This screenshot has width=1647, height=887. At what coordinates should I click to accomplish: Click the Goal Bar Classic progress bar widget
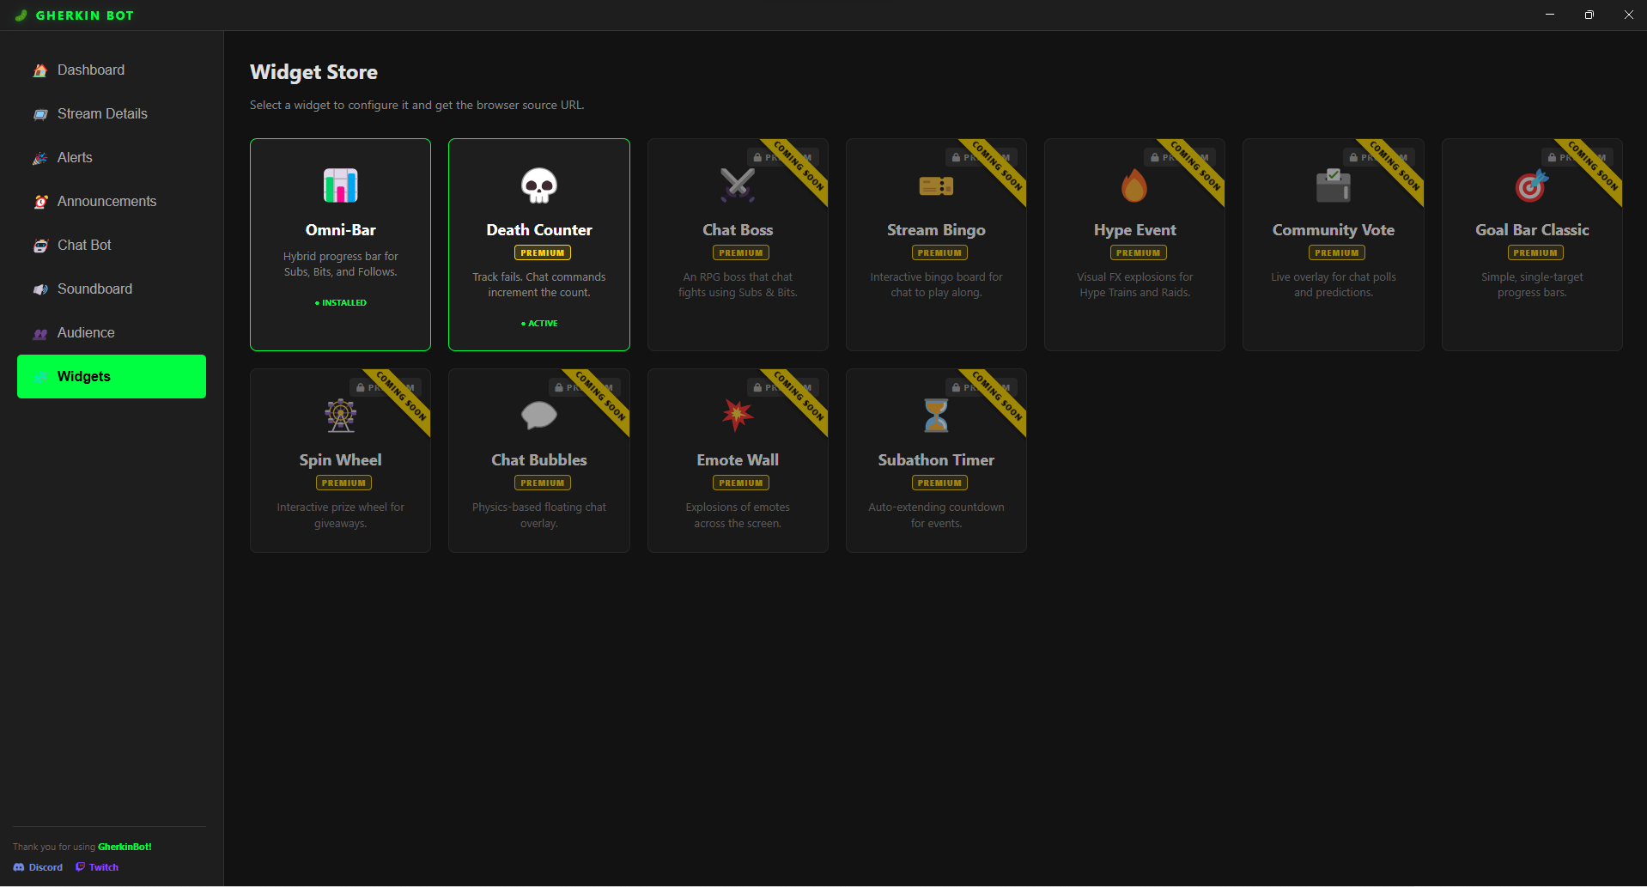(1532, 245)
